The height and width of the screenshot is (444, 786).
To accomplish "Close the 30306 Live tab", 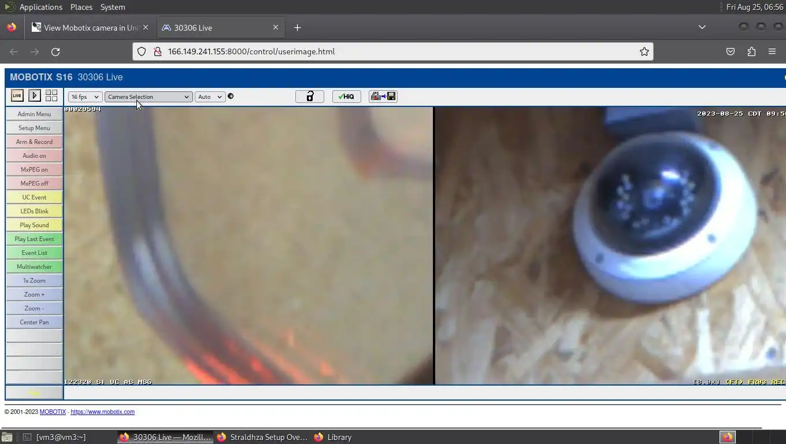I will (x=276, y=27).
